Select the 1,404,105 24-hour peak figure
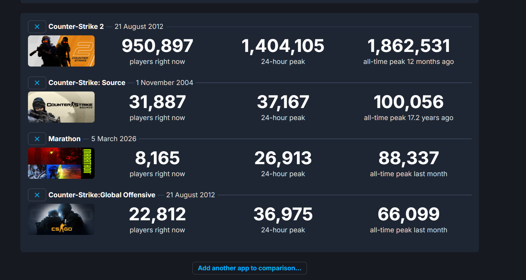 click(283, 46)
